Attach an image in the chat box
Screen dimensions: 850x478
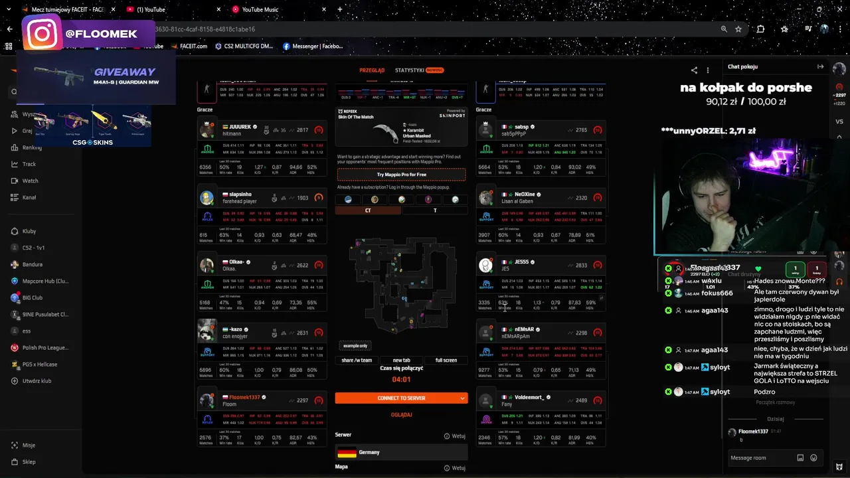[800, 457]
